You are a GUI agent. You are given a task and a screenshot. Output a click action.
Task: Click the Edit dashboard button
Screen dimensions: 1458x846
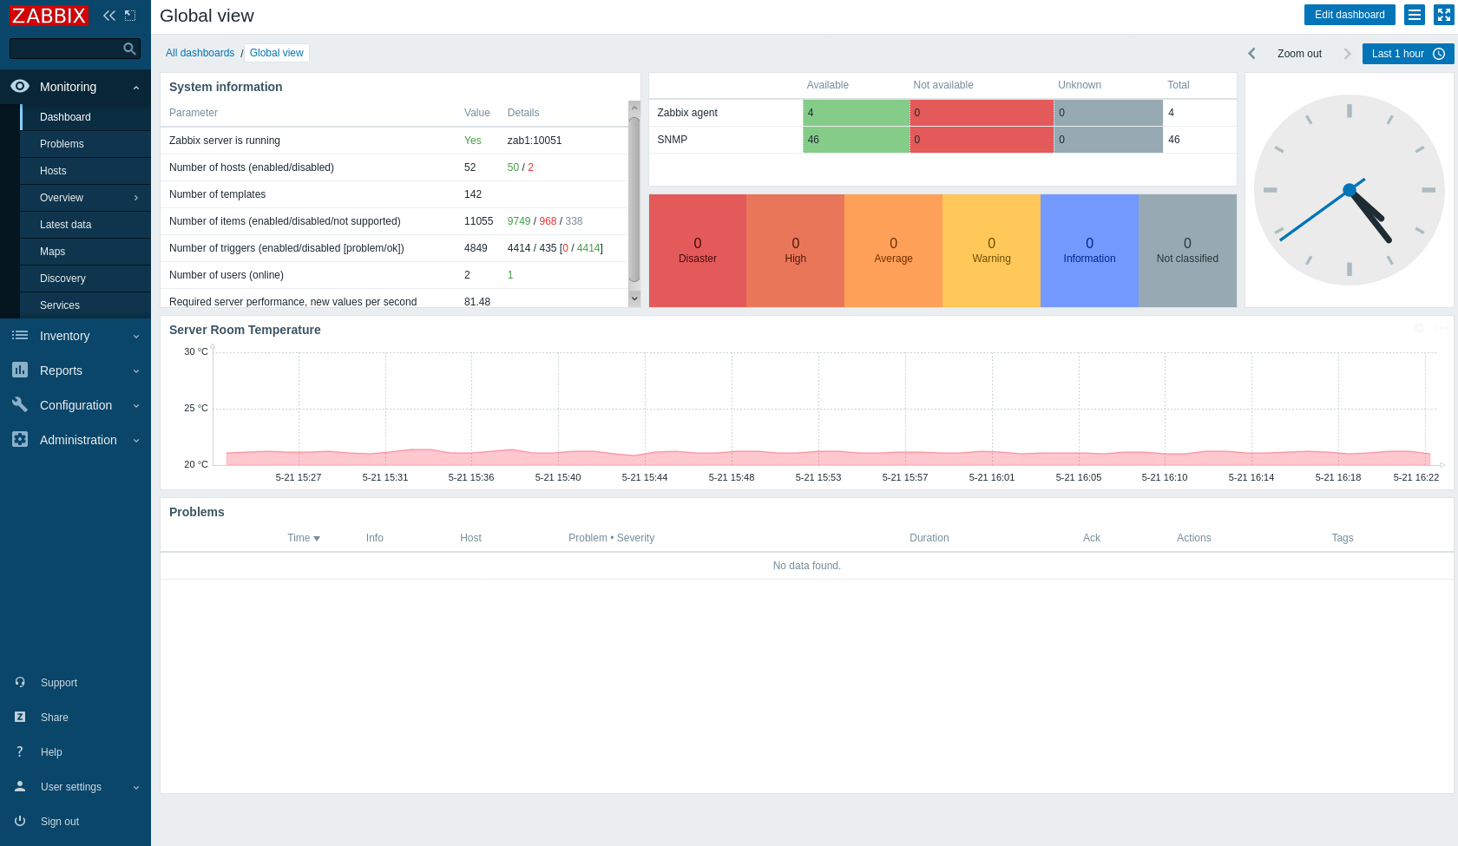click(x=1350, y=15)
